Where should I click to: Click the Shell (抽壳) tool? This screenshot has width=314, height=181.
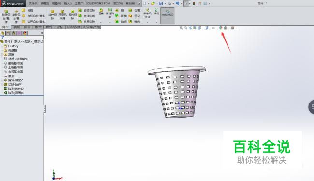[121, 21]
